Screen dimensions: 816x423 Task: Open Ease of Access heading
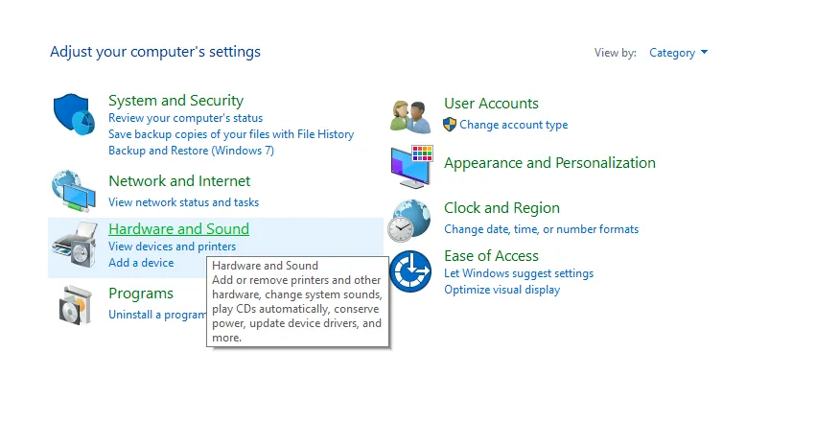491,256
